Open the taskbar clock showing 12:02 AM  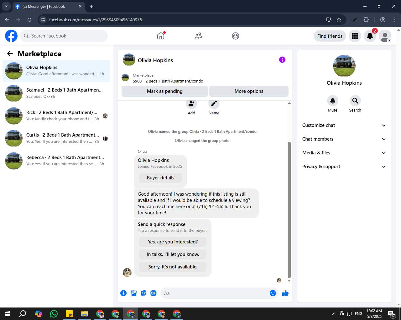click(374, 314)
